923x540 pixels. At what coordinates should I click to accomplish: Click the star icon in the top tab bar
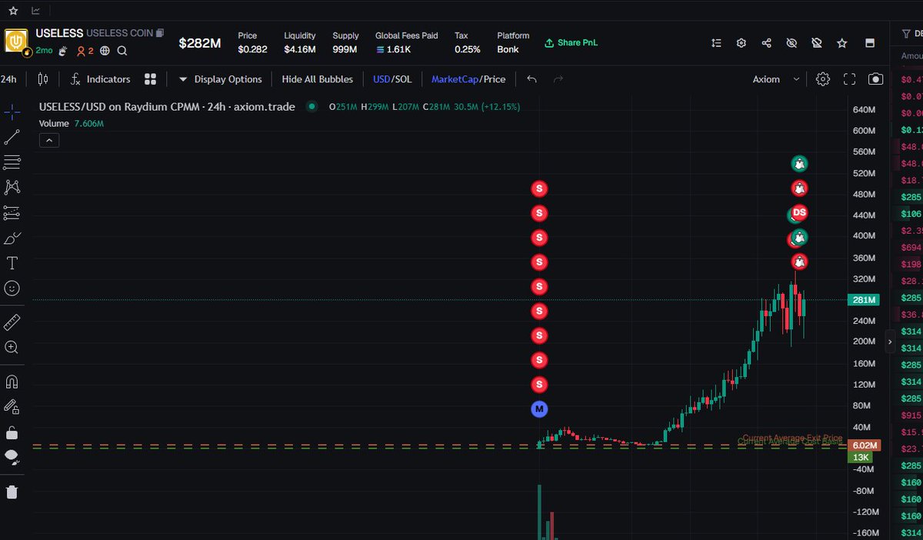[13, 11]
